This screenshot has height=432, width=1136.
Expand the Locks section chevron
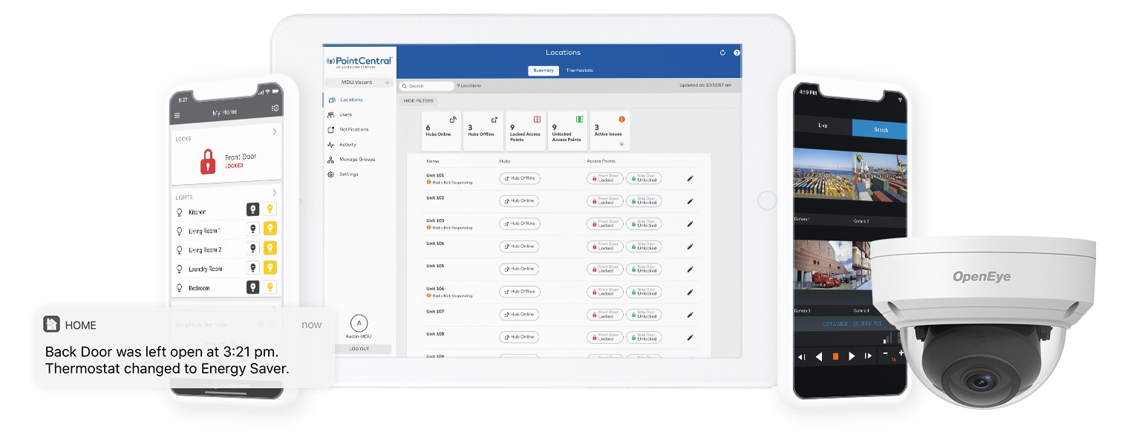click(274, 132)
